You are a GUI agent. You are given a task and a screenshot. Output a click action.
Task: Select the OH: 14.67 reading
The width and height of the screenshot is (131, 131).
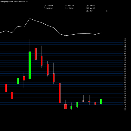[x=90, y=8]
